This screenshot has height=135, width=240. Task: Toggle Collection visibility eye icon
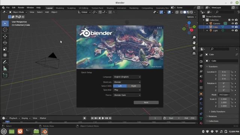click(x=232, y=20)
